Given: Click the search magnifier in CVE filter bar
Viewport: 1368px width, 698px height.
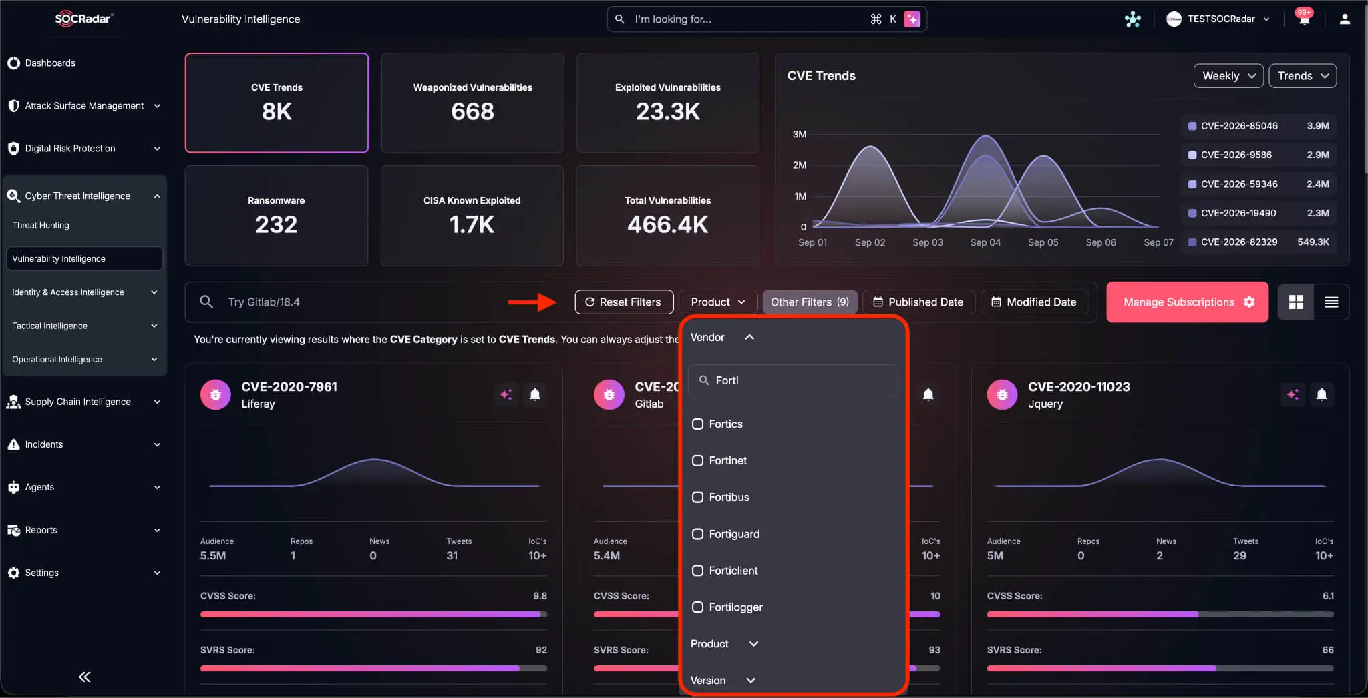Looking at the screenshot, I should (206, 302).
